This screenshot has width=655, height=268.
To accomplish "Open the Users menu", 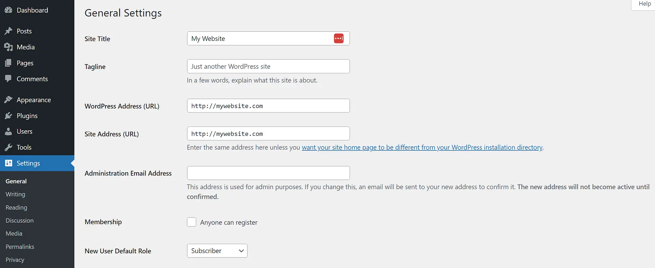I will click(x=37, y=131).
